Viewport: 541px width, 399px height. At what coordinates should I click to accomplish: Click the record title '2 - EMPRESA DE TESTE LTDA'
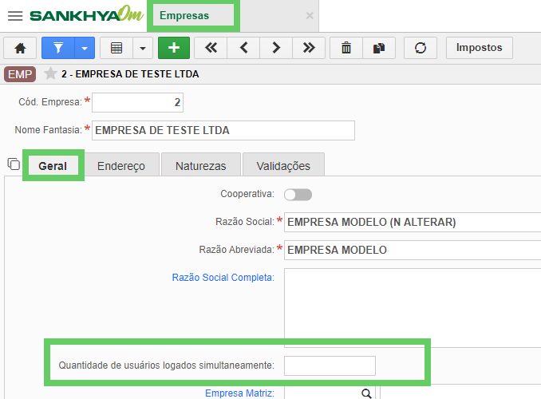coord(130,74)
